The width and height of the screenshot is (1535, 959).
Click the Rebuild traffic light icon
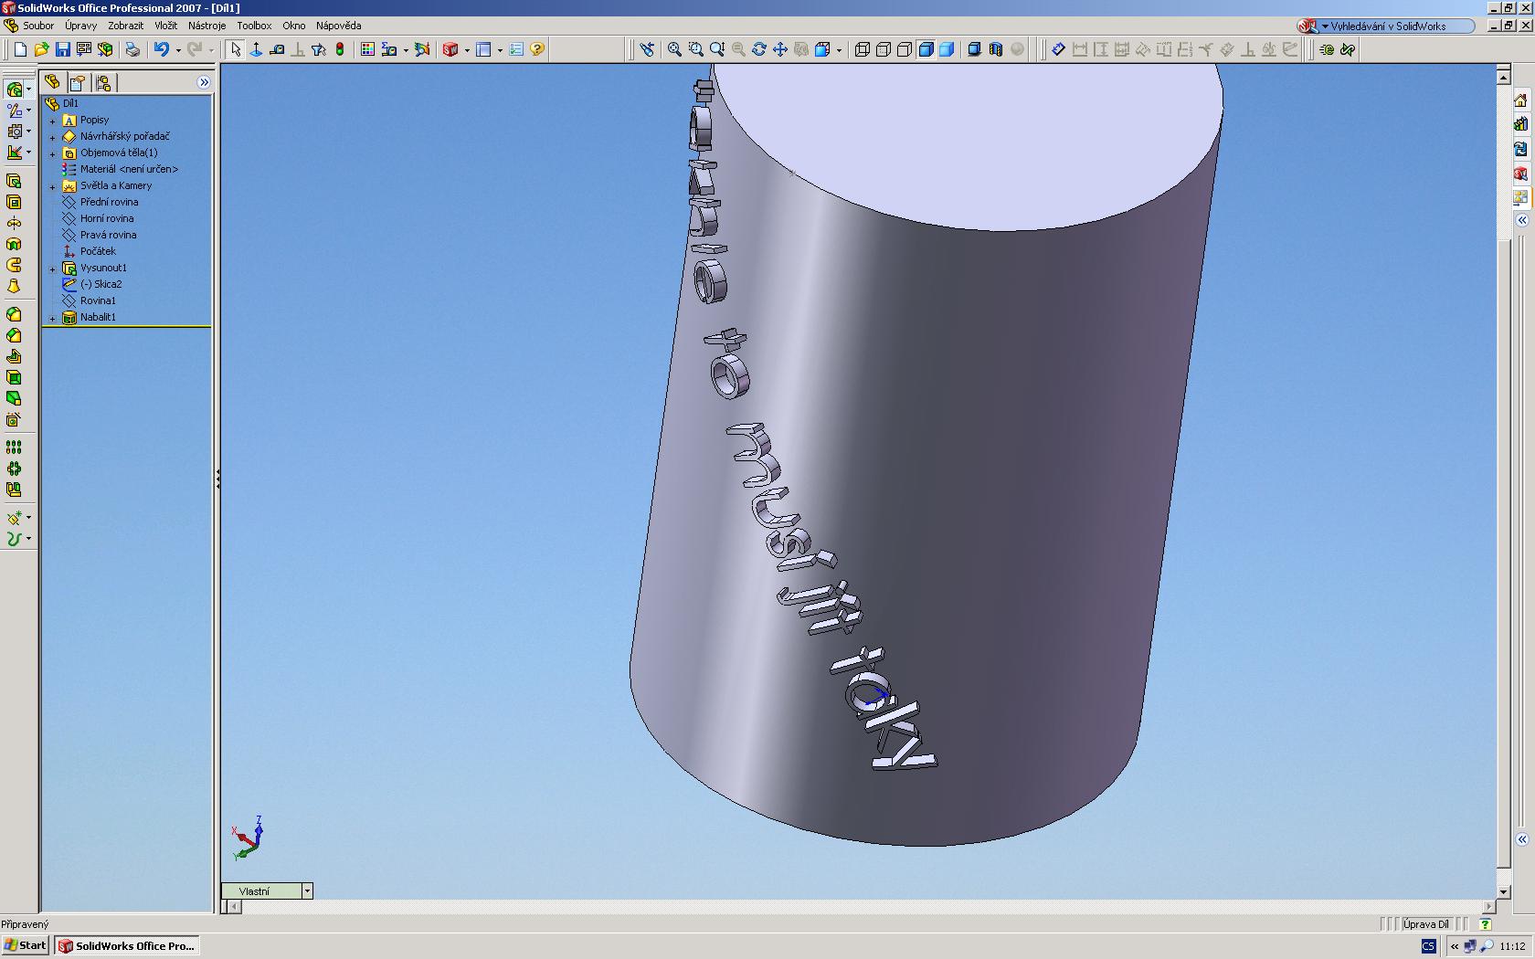[340, 49]
